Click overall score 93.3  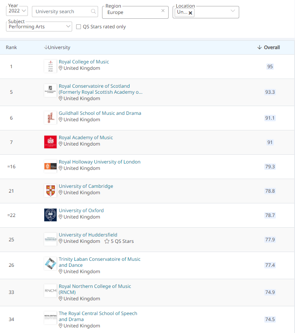point(270,92)
